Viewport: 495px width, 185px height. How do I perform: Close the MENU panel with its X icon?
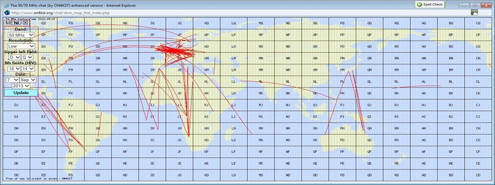pos(26,23)
